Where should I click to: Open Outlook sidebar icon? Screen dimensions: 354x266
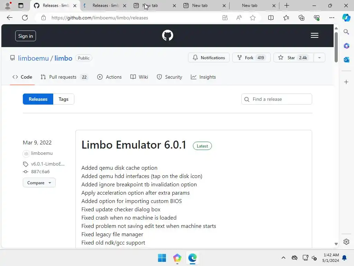(x=346, y=60)
